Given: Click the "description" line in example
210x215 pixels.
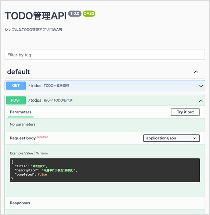Looking at the screenshot, I should point(46,170).
